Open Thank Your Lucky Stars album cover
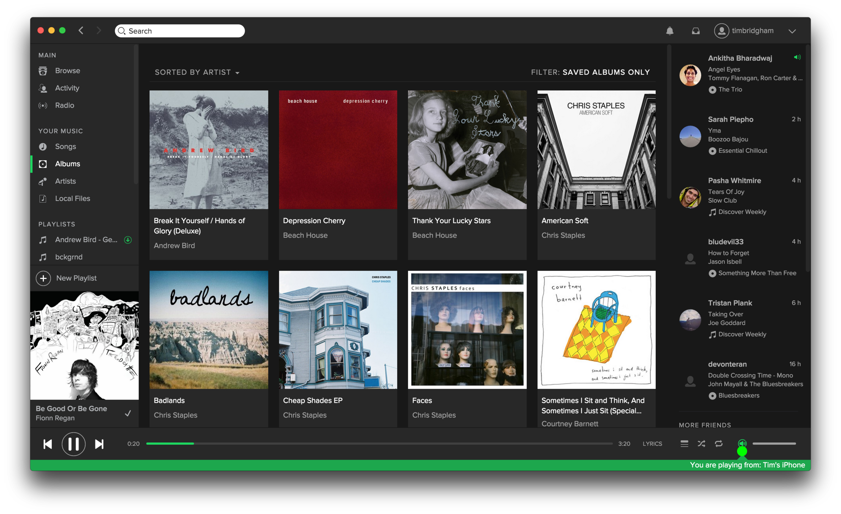Viewport: 841px width, 514px height. click(467, 150)
